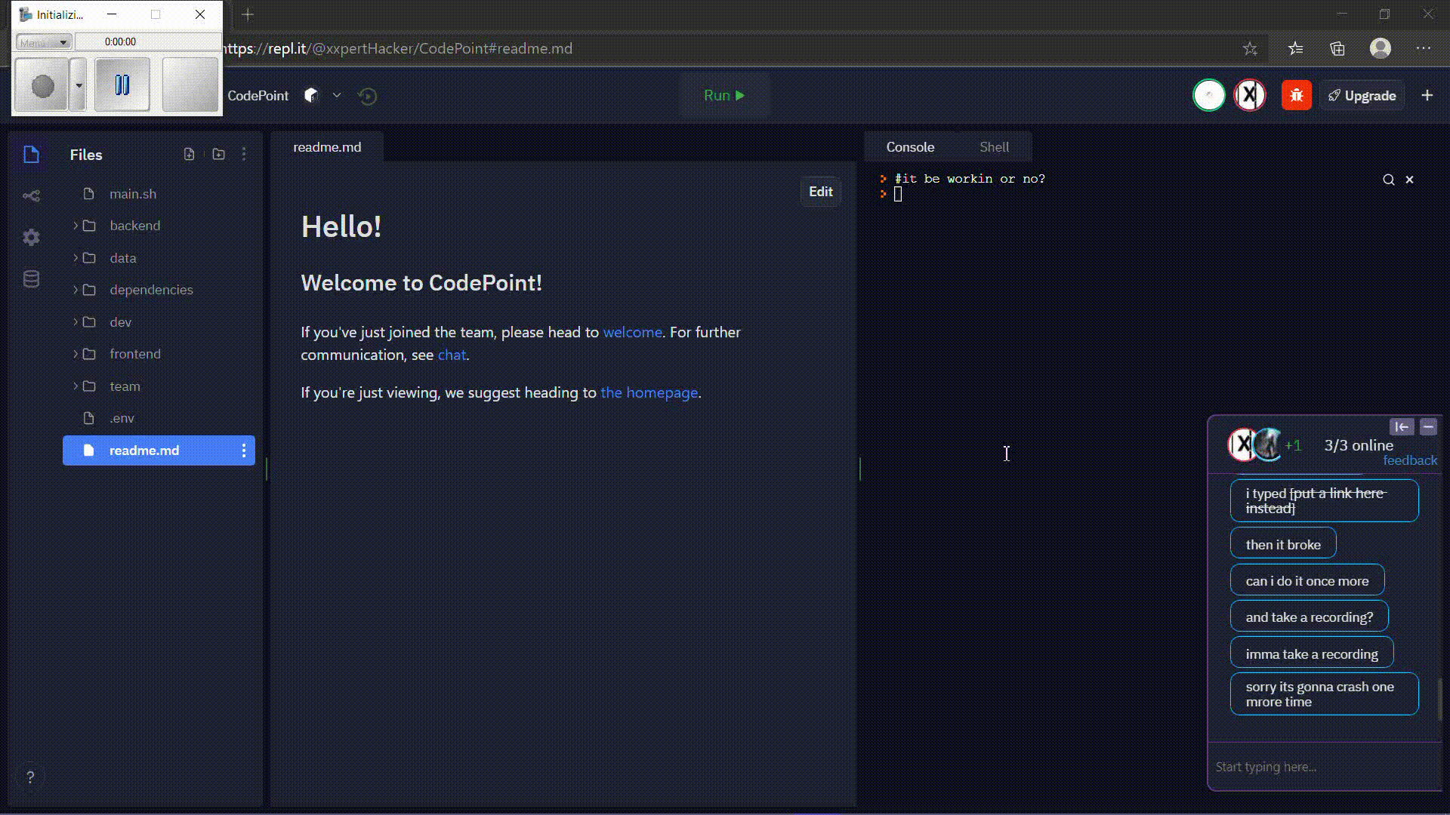Expand the dev folder
This screenshot has height=815, width=1450.
point(76,322)
